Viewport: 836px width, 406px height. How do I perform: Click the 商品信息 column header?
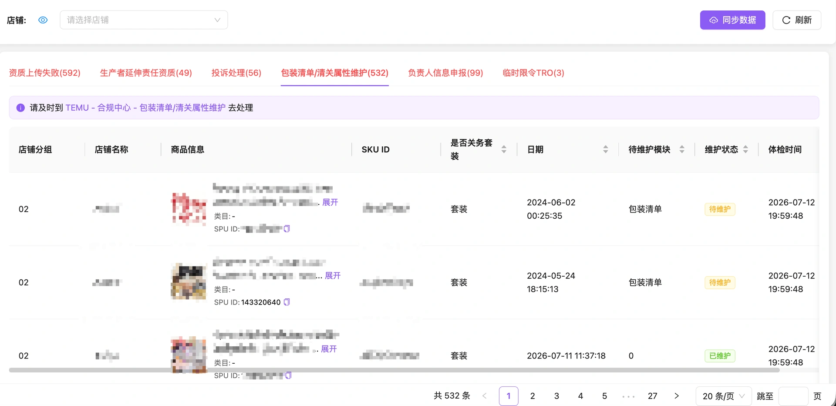(x=187, y=149)
